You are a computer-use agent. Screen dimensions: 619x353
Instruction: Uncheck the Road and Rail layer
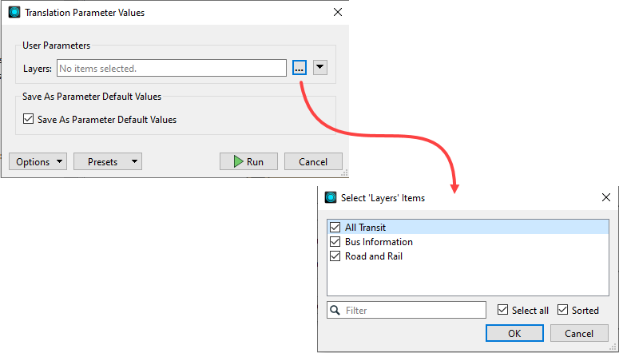click(x=335, y=256)
